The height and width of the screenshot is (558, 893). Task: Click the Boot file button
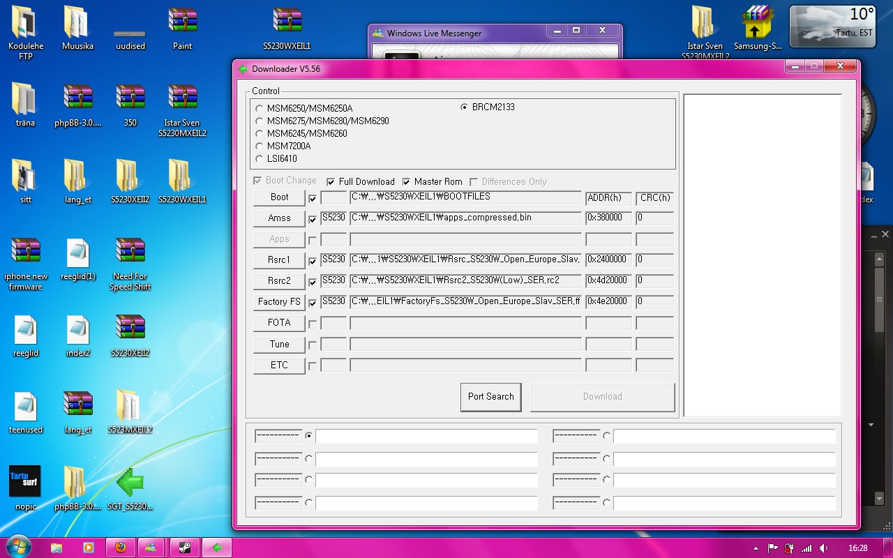pyautogui.click(x=279, y=197)
